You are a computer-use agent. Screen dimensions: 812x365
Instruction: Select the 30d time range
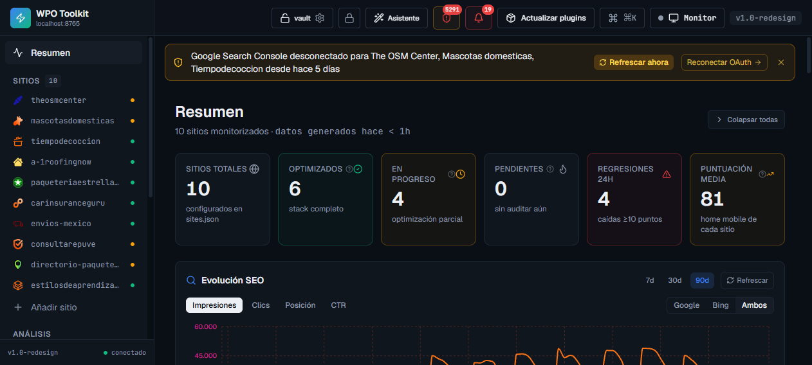point(674,280)
